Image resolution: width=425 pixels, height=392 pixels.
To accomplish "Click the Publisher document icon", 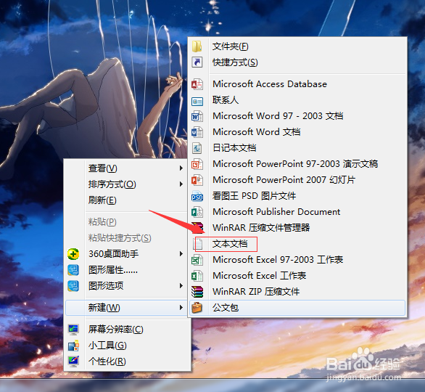I will [x=197, y=212].
